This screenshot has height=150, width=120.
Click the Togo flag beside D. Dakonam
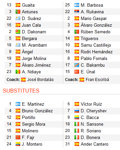[x=18, y=32]
